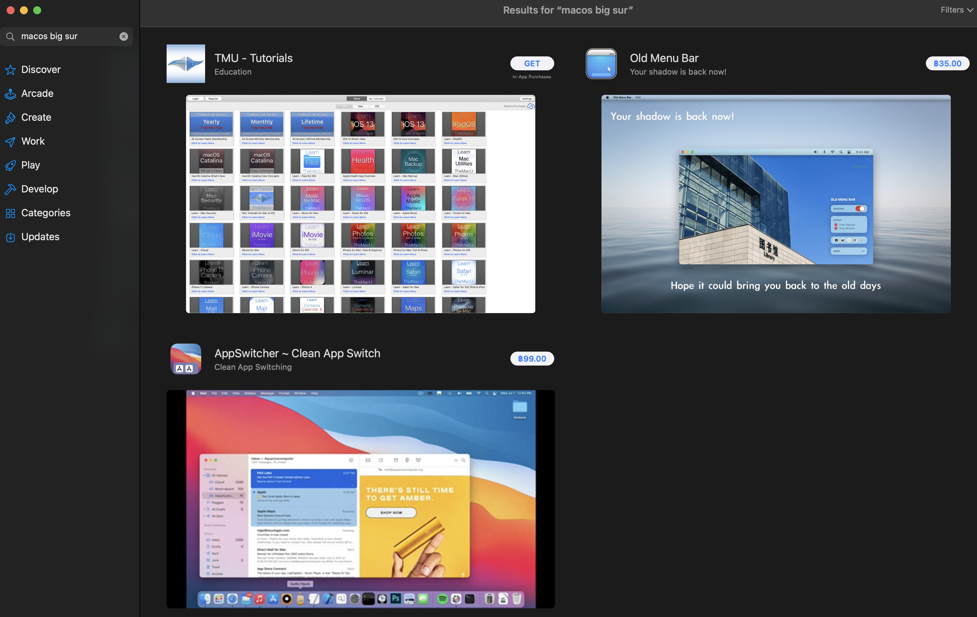Screen dimensions: 977x617
Task: Open Arcade via joystick icon
Action: pyautogui.click(x=11, y=94)
